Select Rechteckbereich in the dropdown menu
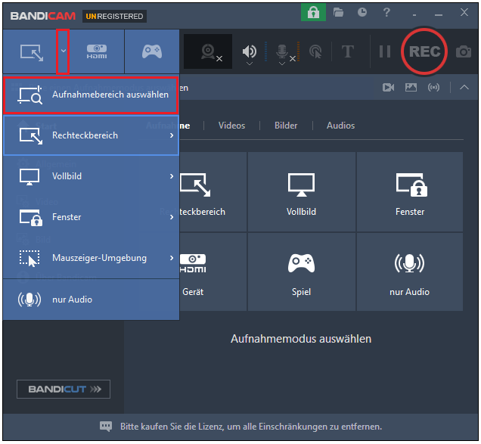The height and width of the screenshot is (444, 481). pos(91,135)
